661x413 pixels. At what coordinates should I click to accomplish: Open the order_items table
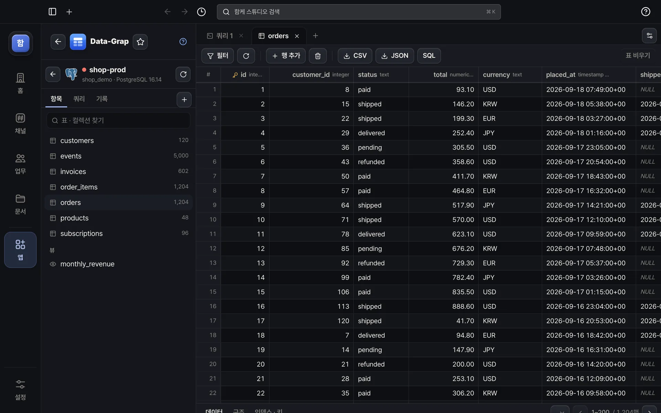(118, 187)
